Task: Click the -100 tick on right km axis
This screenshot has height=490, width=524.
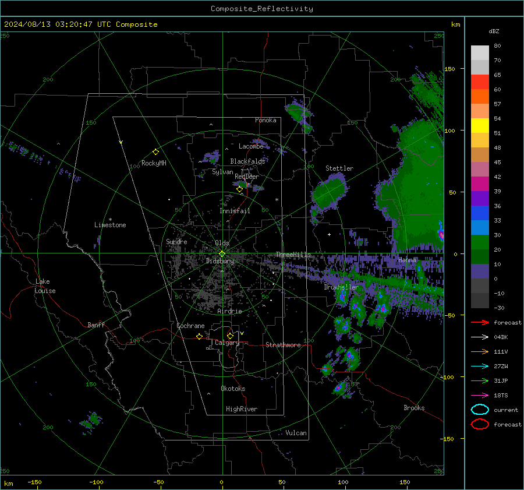Action: coord(447,377)
